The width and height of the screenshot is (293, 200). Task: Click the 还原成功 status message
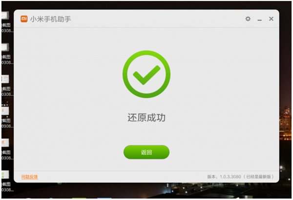click(x=146, y=117)
